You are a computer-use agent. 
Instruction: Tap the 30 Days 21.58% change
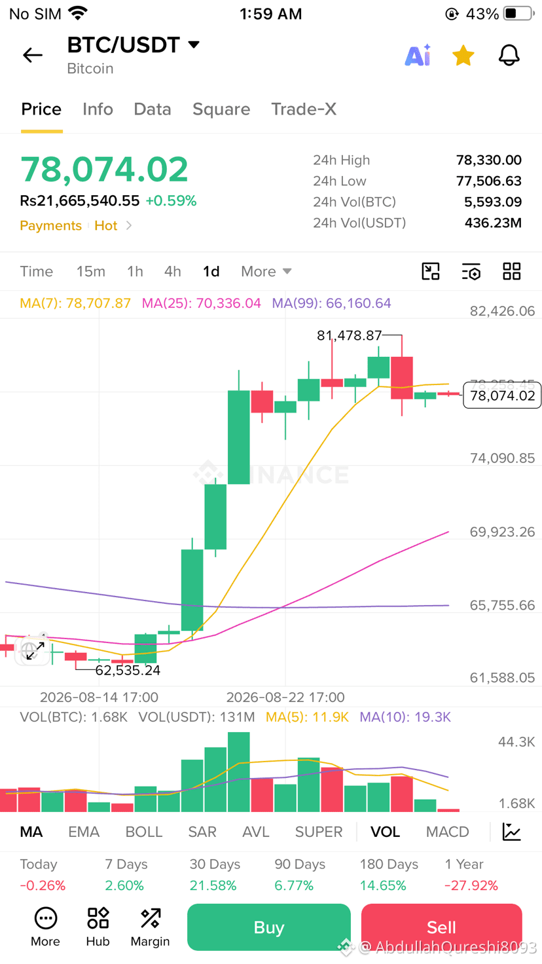coord(215,875)
